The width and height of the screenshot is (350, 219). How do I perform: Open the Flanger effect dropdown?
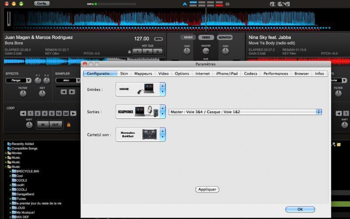18,80
